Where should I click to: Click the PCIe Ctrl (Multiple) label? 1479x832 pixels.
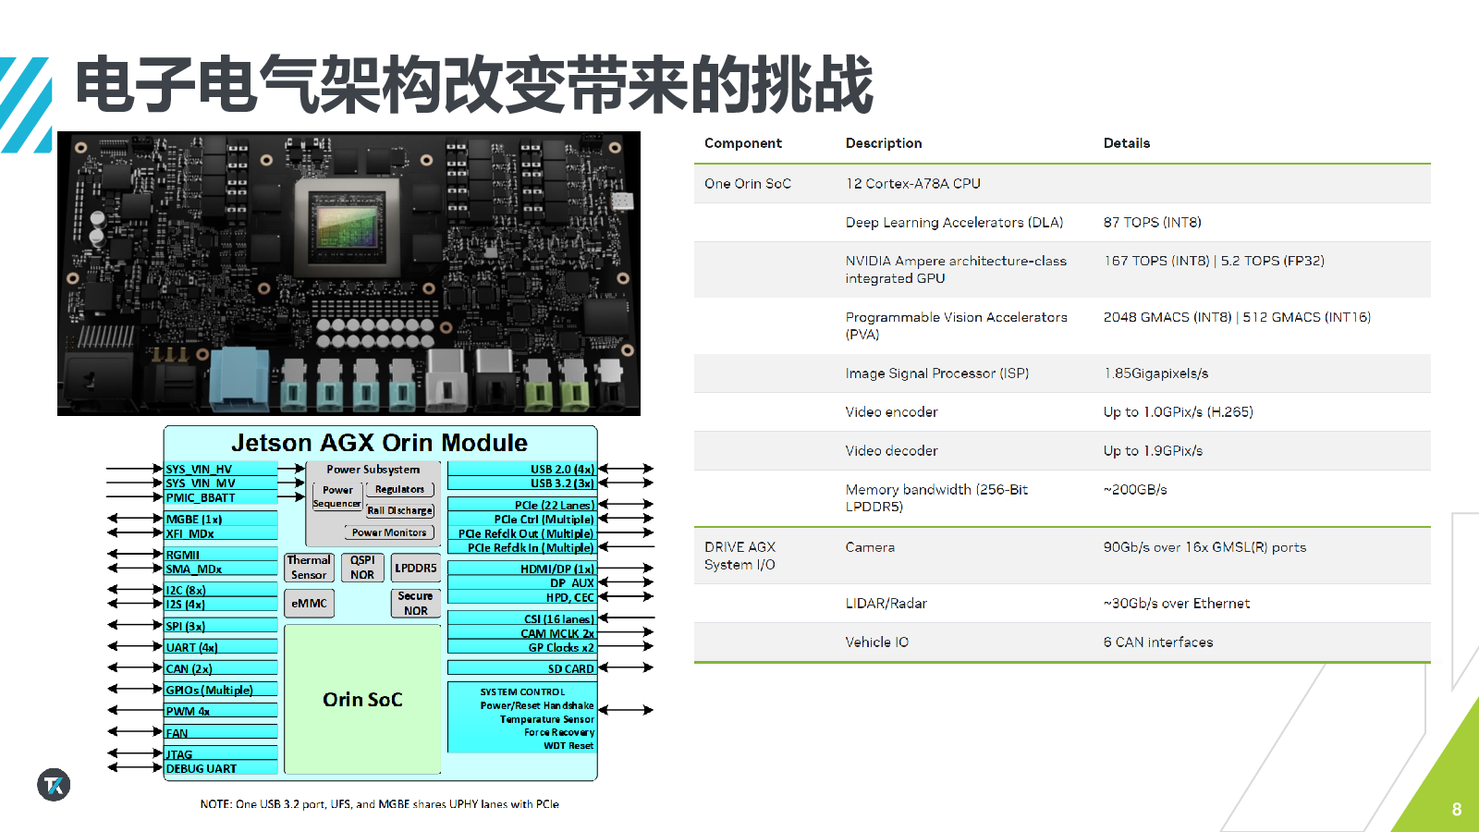coord(544,520)
